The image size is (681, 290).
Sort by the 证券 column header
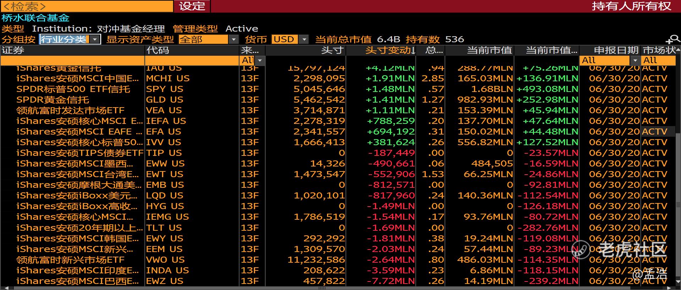pyautogui.click(x=72, y=50)
